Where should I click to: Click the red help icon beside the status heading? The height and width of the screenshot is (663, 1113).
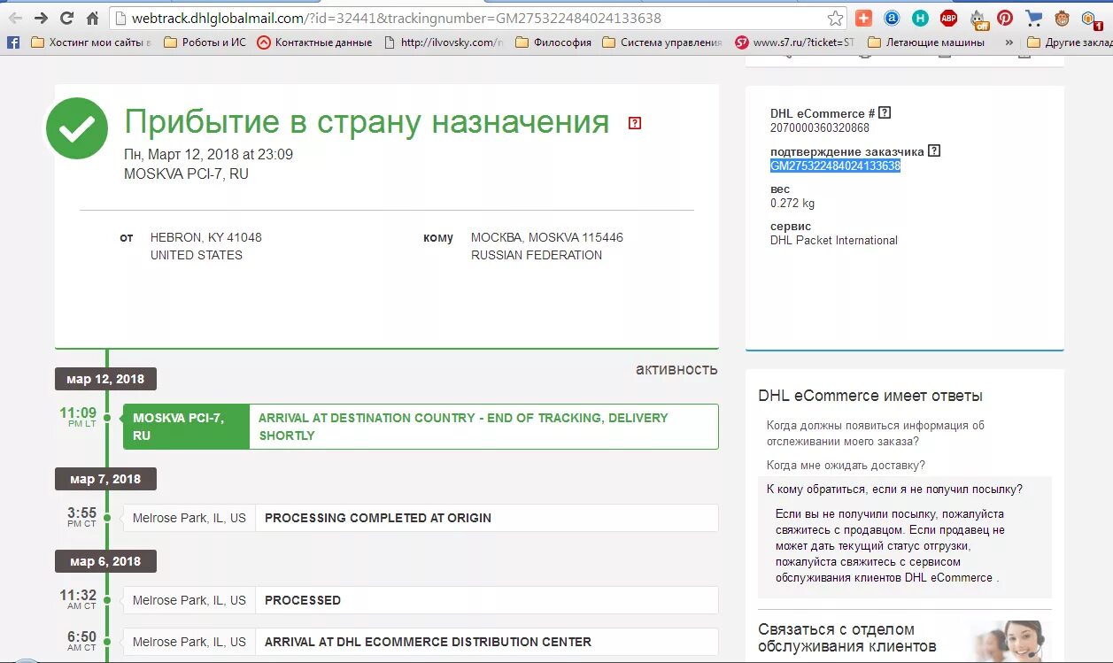tap(634, 123)
